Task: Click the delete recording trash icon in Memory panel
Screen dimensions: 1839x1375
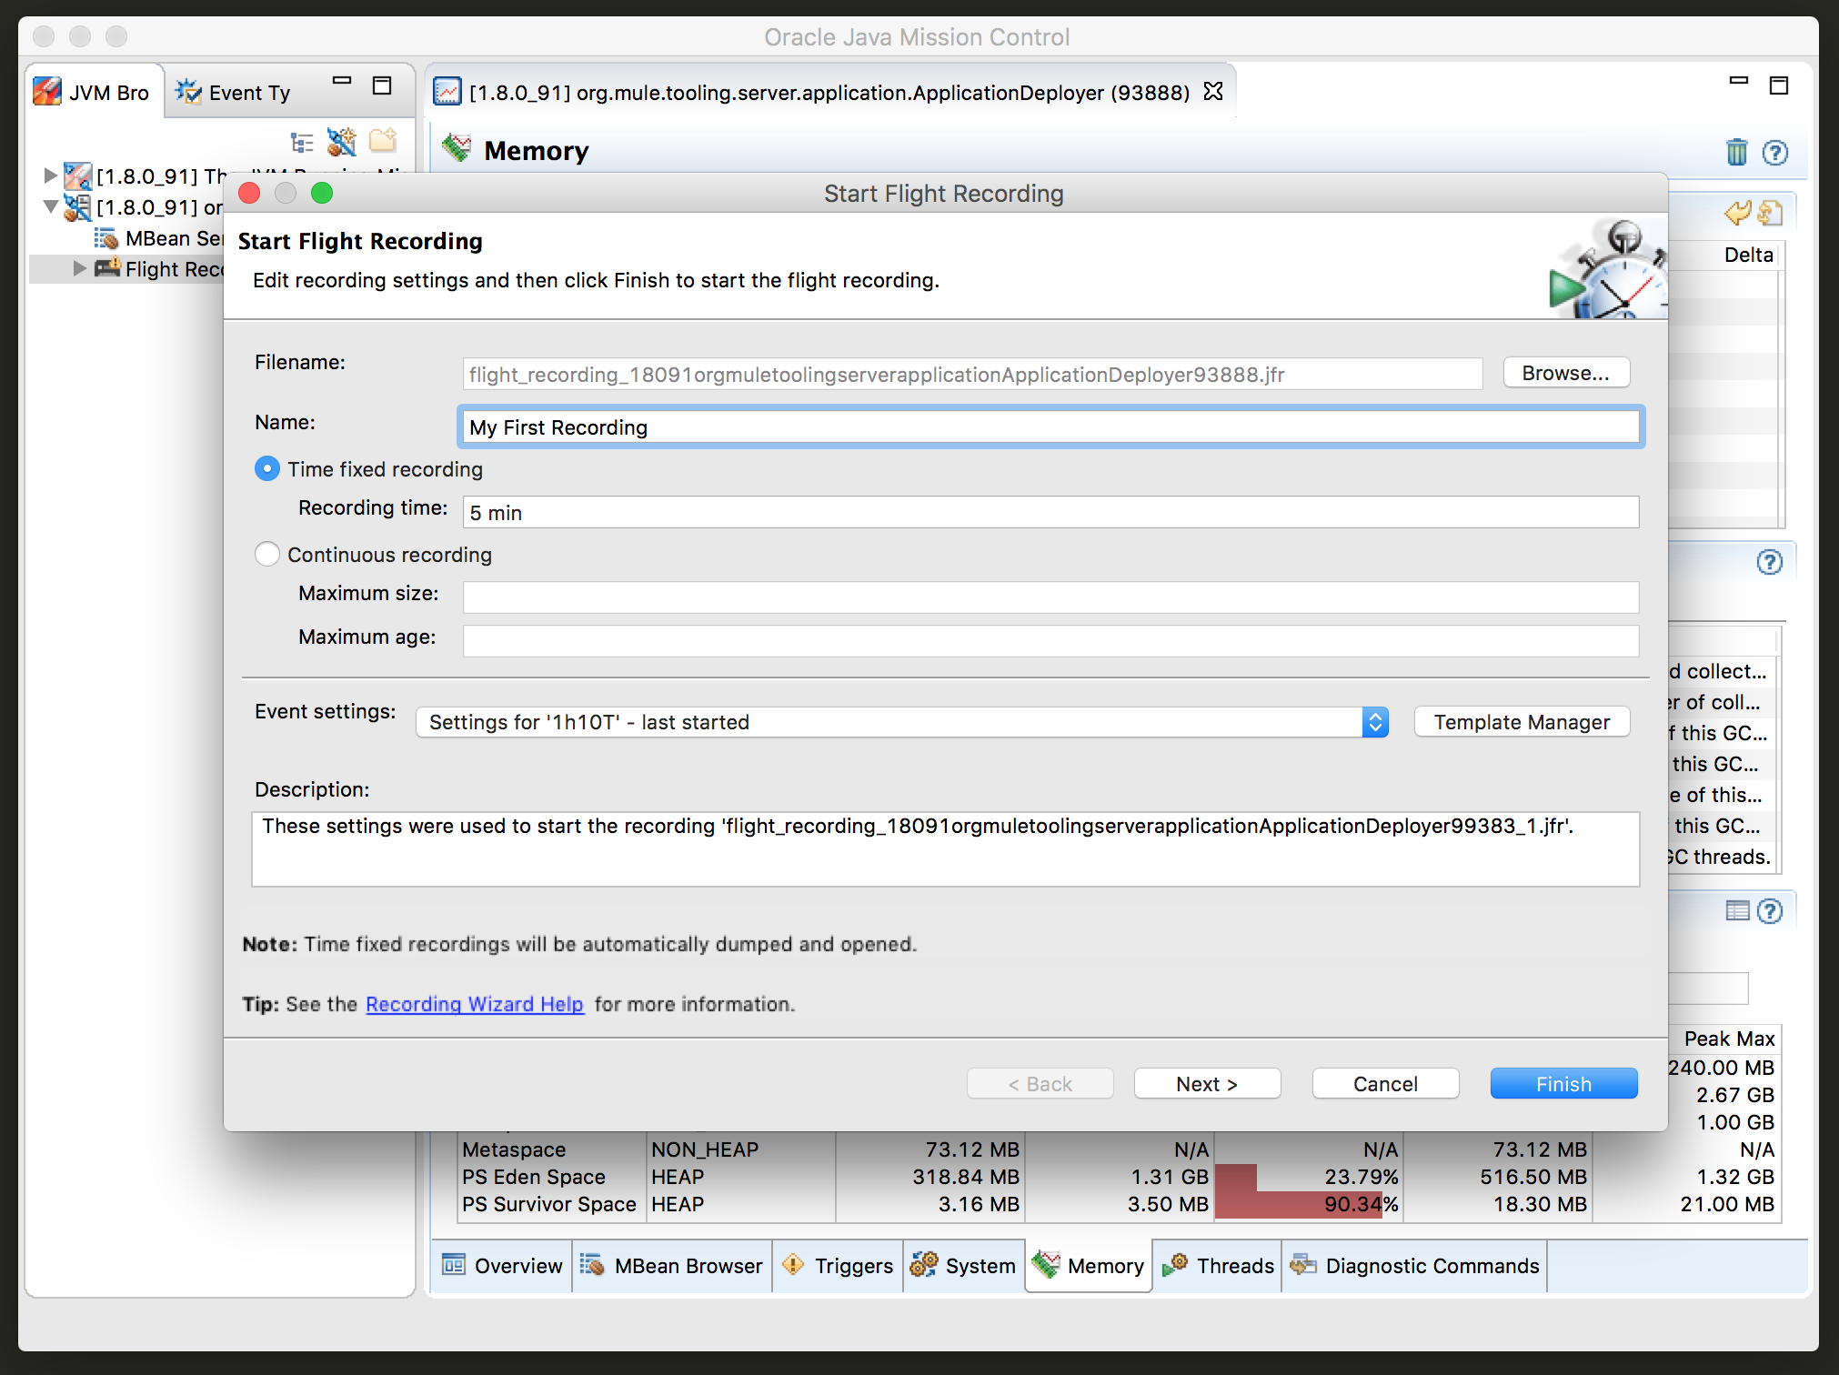Action: [1737, 153]
